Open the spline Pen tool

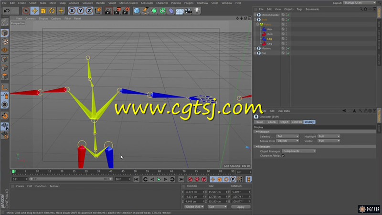[x=146, y=11]
